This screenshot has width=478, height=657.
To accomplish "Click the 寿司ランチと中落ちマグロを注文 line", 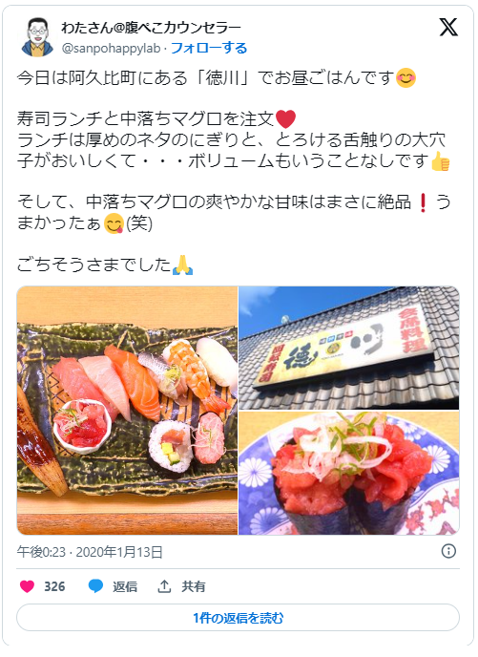I will point(156,119).
